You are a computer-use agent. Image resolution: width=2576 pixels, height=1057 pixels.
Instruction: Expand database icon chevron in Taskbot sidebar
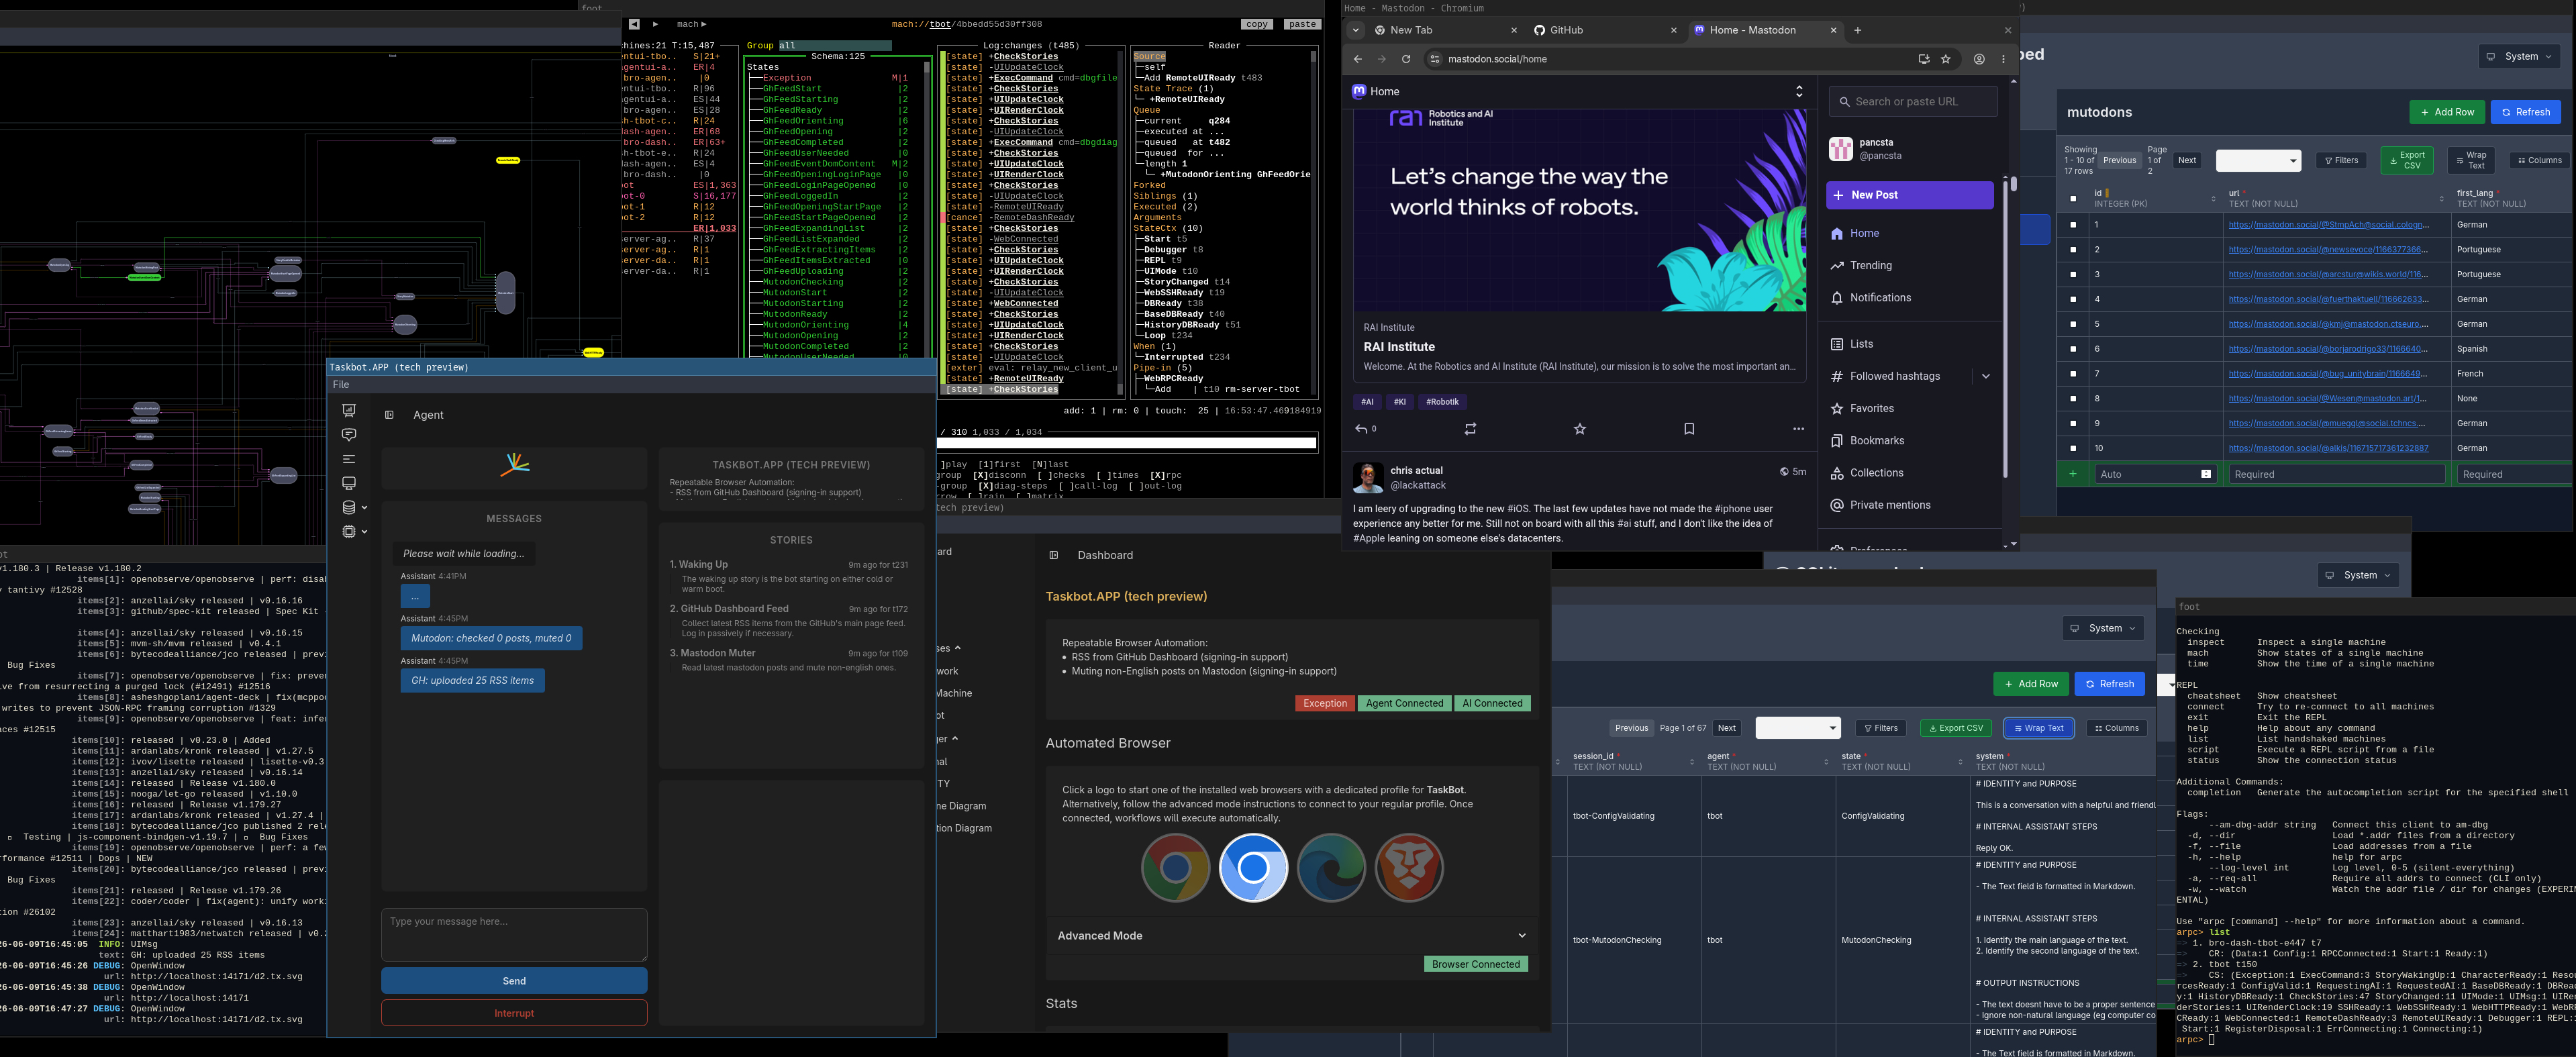[x=364, y=507]
